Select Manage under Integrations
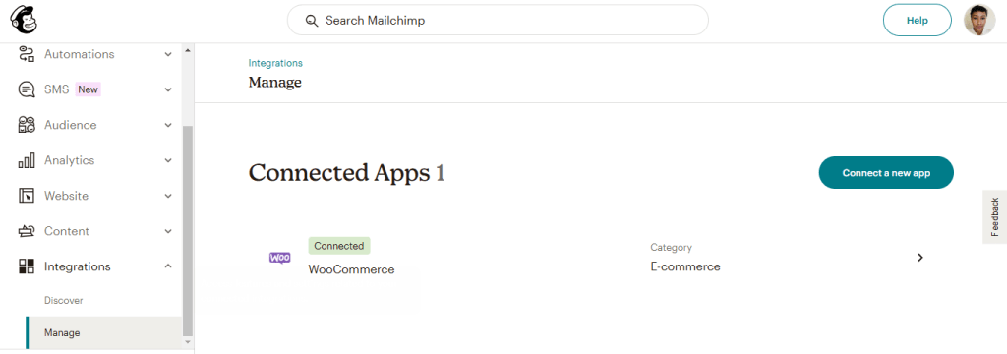 [x=104, y=332]
